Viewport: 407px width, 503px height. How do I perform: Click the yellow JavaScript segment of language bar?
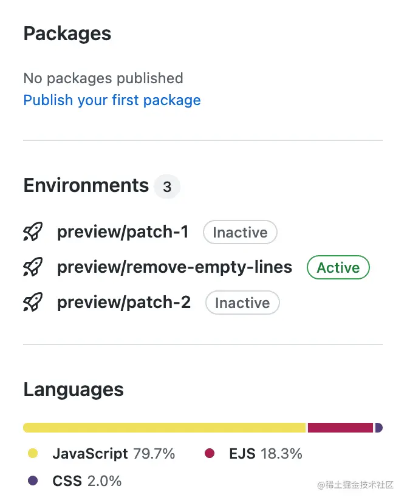164,428
